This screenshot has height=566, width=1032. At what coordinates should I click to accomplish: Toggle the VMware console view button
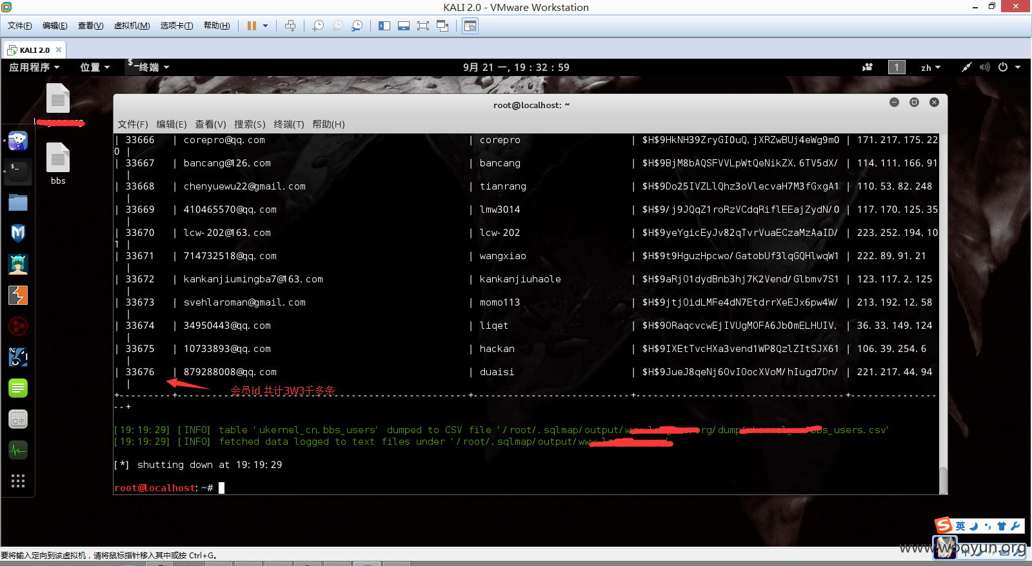(470, 26)
